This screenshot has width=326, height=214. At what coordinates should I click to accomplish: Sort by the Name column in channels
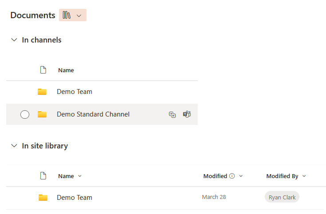(x=66, y=70)
